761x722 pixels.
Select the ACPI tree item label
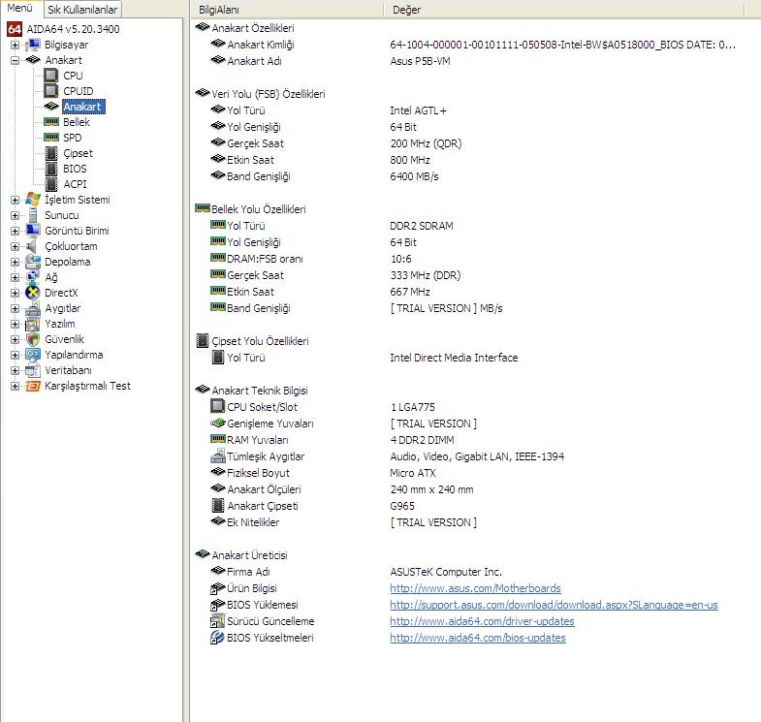click(75, 184)
